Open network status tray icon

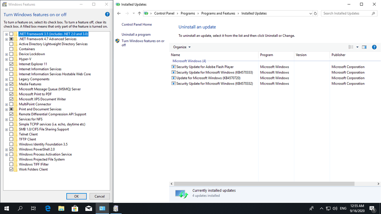pos(328,208)
